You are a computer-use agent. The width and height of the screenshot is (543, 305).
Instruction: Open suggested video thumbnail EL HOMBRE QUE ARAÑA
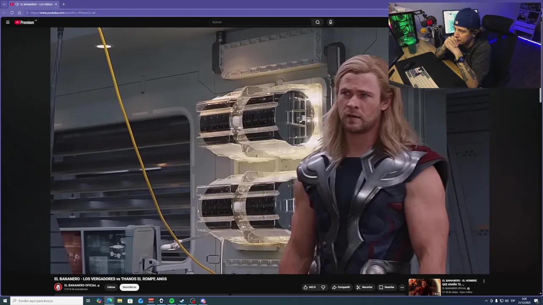[424, 287]
